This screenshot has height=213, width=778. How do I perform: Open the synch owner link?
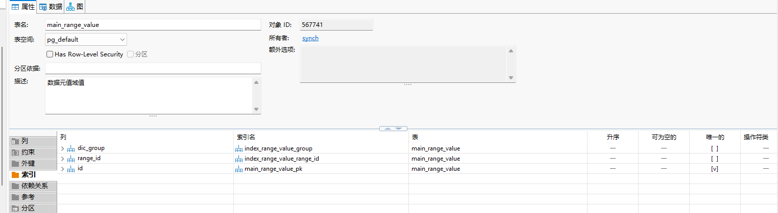310,38
